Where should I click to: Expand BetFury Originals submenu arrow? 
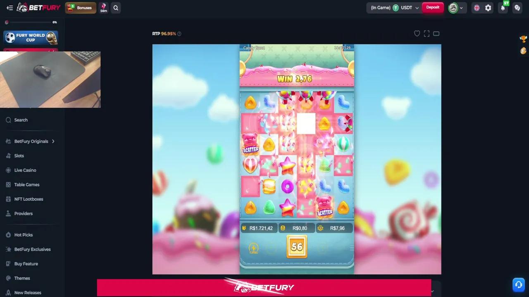pos(53,141)
